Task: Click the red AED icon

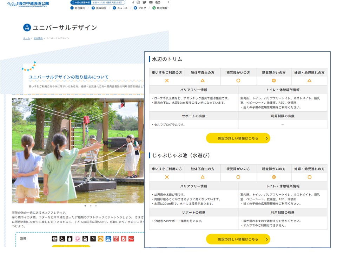Action: point(131,239)
